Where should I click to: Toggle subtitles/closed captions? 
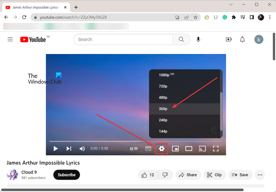(x=148, y=149)
